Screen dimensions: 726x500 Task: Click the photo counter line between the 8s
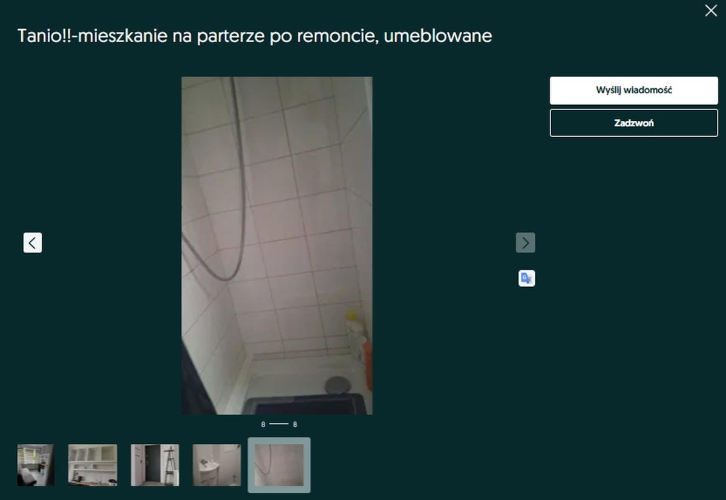pos(278,424)
